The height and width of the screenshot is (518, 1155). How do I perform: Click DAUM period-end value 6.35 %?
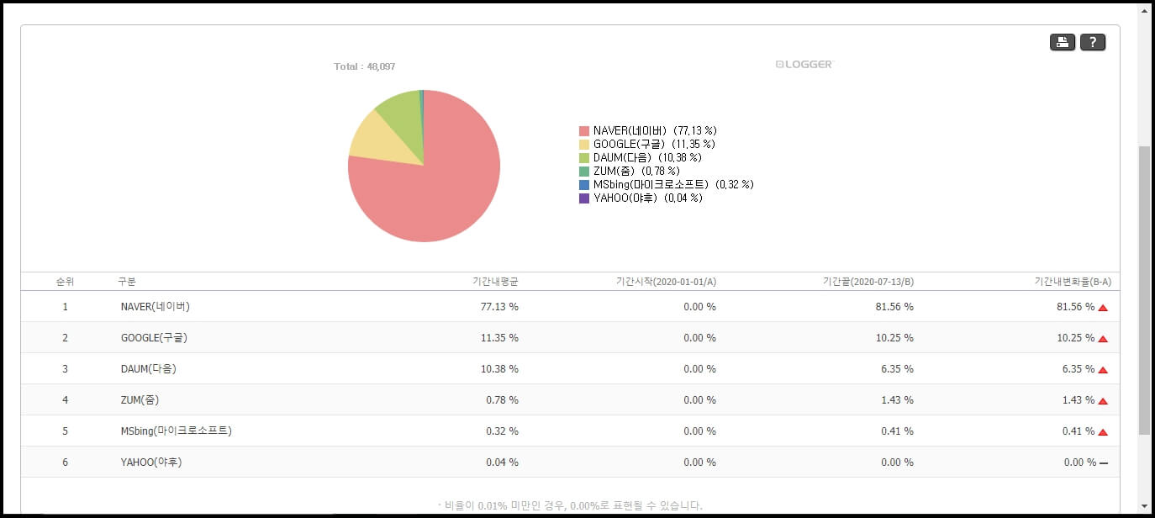[x=897, y=369]
